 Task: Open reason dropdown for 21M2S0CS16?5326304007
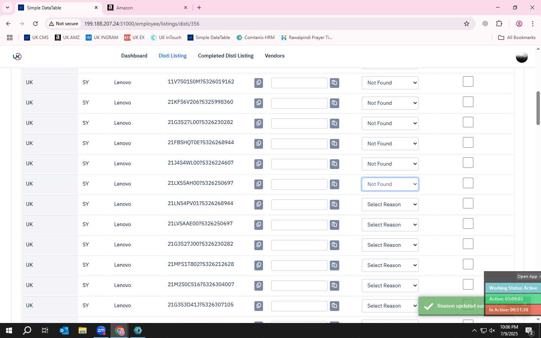[390, 285]
